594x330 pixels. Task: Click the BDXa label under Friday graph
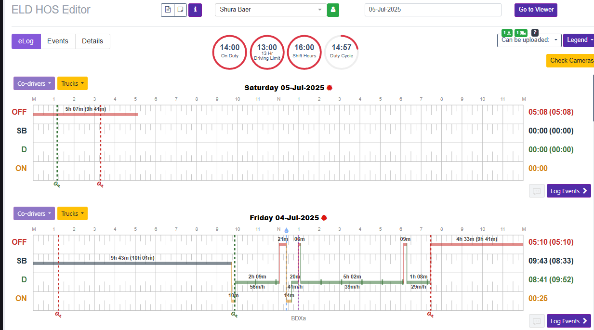[299, 318]
